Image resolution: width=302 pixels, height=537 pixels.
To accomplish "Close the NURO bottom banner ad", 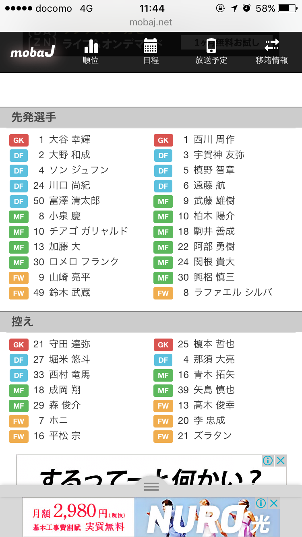I will [274, 503].
